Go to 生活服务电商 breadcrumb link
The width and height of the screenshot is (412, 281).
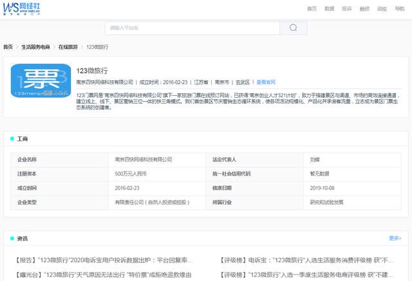35,47
